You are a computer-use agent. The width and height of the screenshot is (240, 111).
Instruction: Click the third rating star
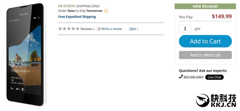click(69, 29)
